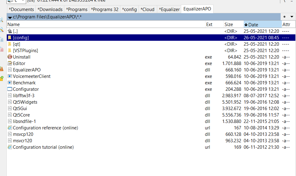Screen dimensions: 296x176
Task: Select the VoicemeeterClient file name
Action: click(32, 76)
